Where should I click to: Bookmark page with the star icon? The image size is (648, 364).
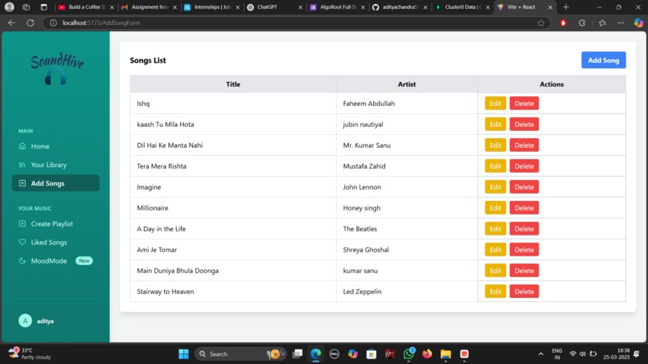(x=541, y=22)
